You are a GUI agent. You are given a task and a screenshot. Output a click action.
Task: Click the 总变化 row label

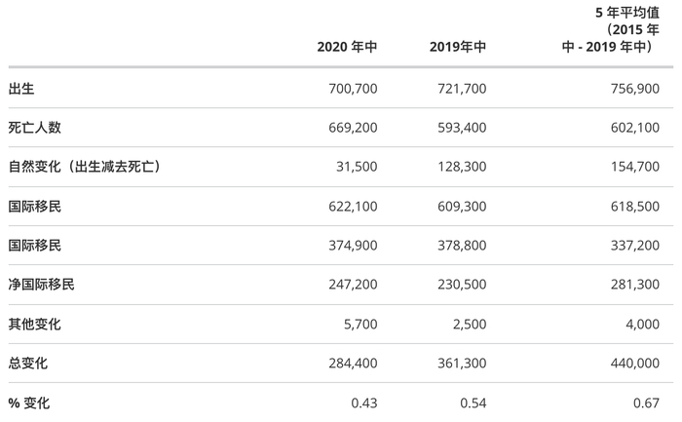[x=28, y=363]
